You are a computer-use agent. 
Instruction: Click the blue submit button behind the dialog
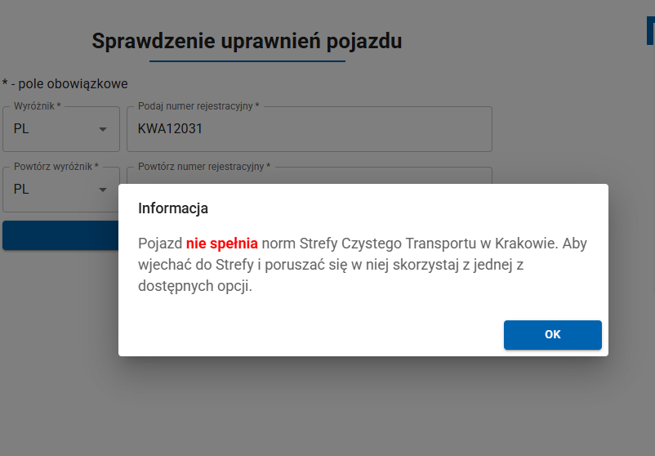click(x=60, y=235)
